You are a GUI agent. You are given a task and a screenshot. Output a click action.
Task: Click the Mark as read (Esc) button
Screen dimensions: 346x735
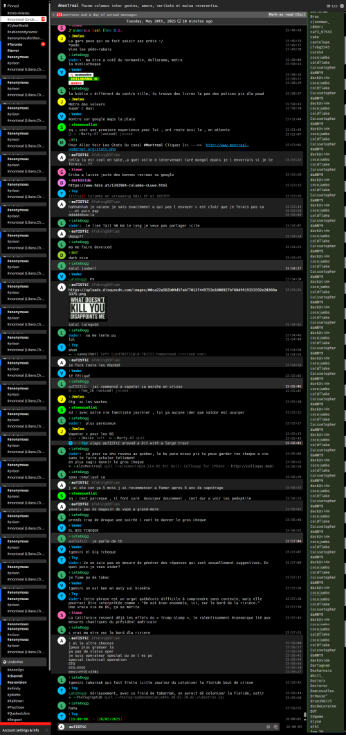286,15
